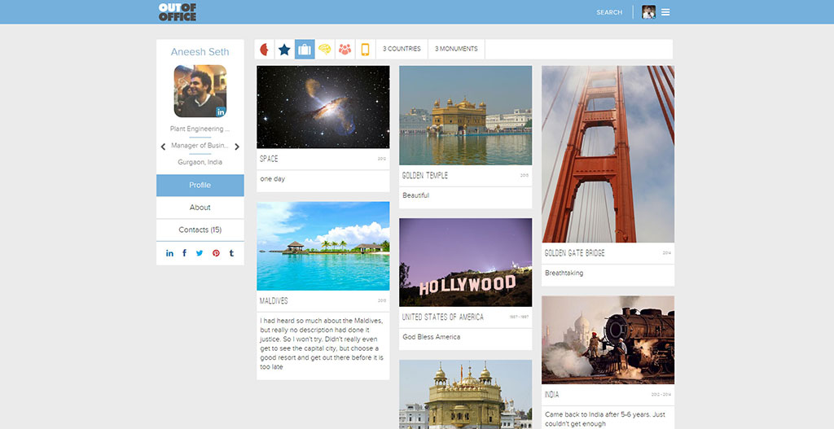Select the red half-circle tab icon

click(x=265, y=50)
